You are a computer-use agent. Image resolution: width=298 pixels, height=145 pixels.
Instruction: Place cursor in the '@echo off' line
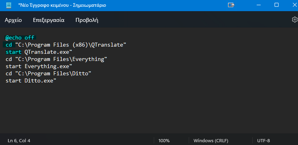tap(20, 38)
